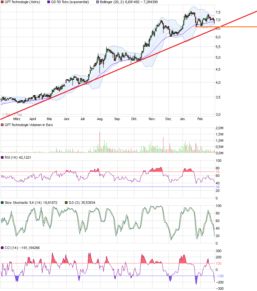Viewport: 257px width, 291px height.
Task: Click the Jan. month label on axis
Action: click(183, 119)
